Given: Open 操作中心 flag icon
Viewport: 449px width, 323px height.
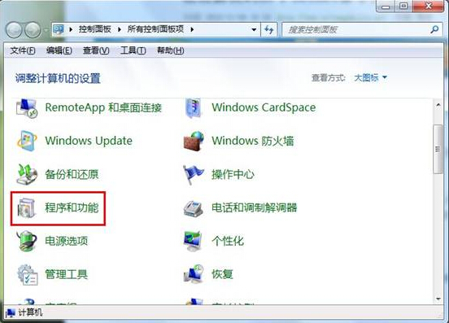Looking at the screenshot, I should [x=194, y=175].
